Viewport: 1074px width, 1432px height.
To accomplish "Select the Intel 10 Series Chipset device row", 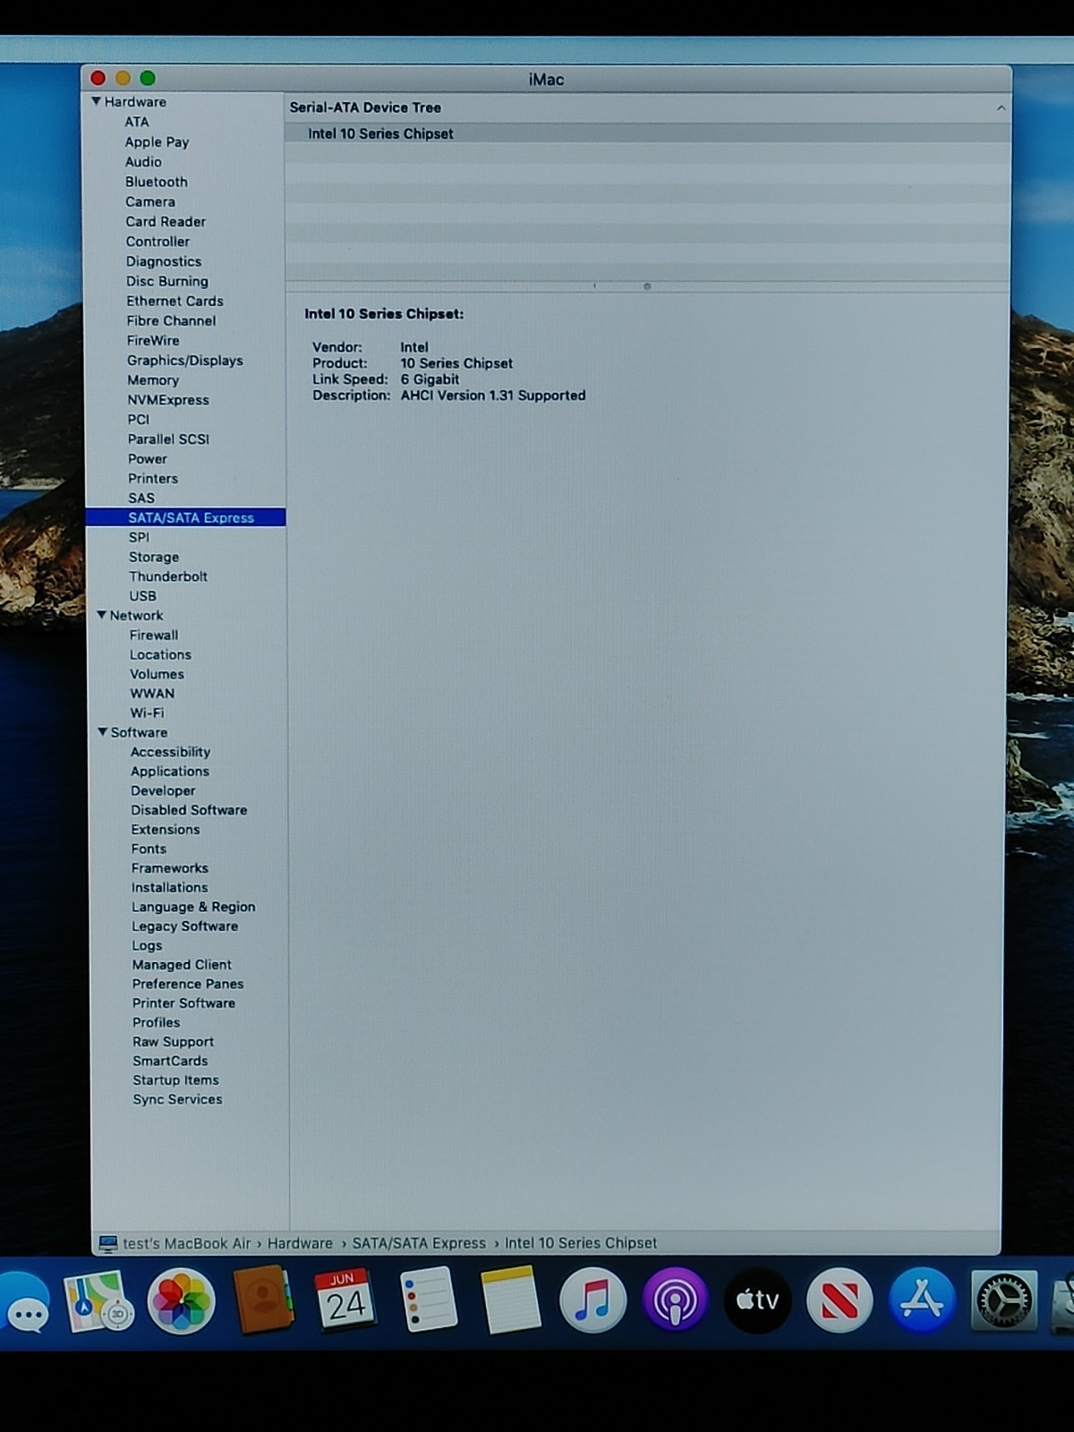I will tap(648, 133).
